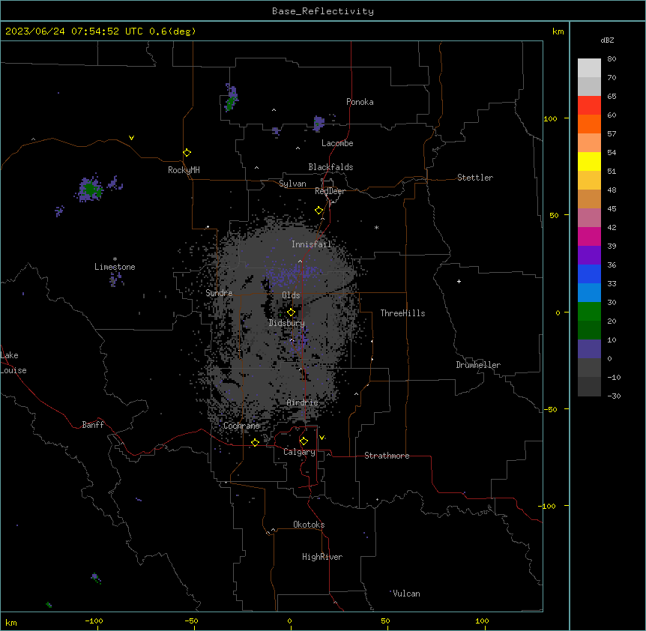Select the Didsbury label

coord(287,323)
